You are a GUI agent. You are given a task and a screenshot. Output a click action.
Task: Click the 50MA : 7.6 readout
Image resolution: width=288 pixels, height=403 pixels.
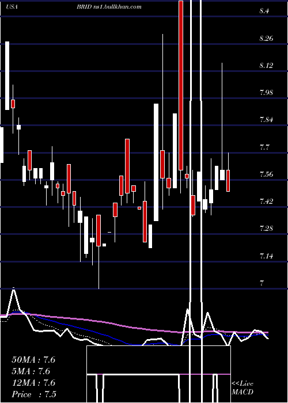click(x=33, y=360)
